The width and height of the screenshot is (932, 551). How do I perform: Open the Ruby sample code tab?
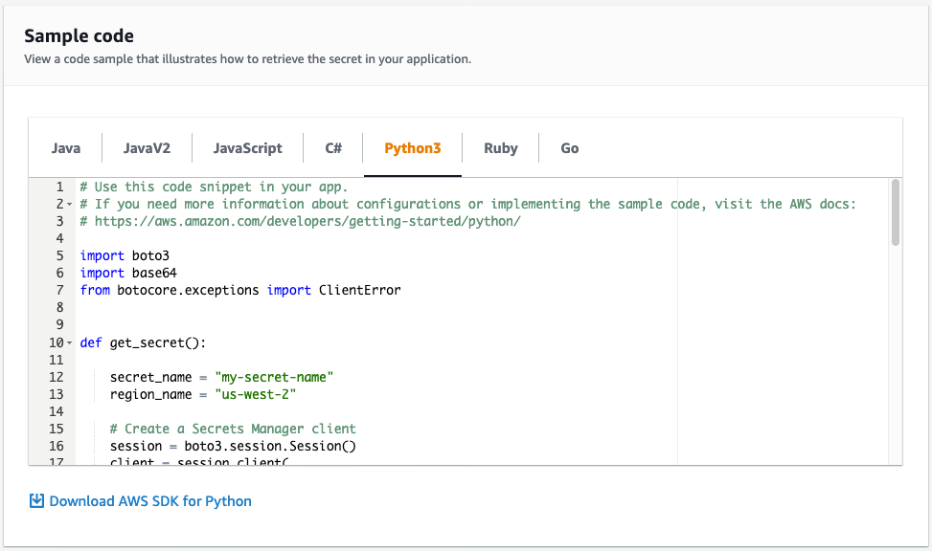tap(500, 147)
